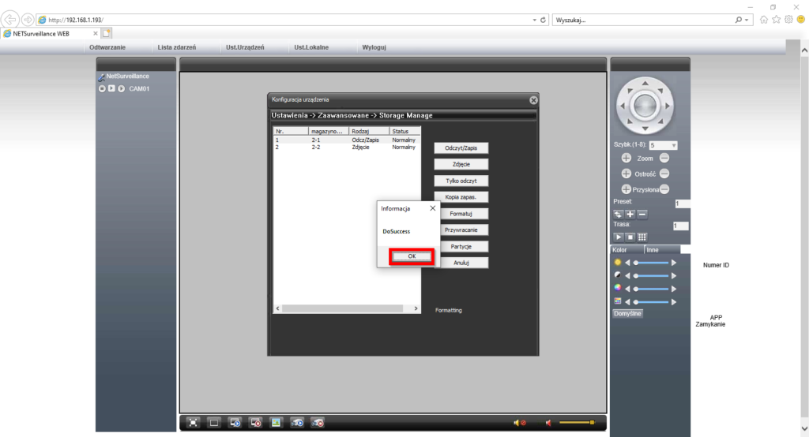Open the Odtwarzanie menu
This screenshot has height=437, width=809.
pos(107,47)
